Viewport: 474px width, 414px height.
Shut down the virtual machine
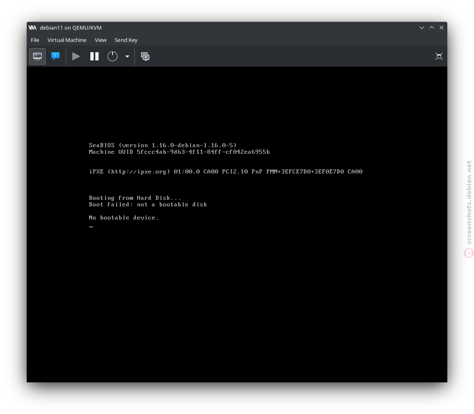[x=113, y=56]
